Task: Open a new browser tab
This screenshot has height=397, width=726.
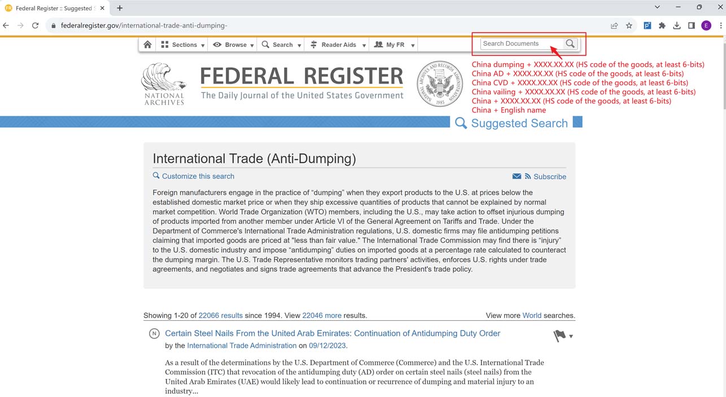Action: (x=120, y=8)
